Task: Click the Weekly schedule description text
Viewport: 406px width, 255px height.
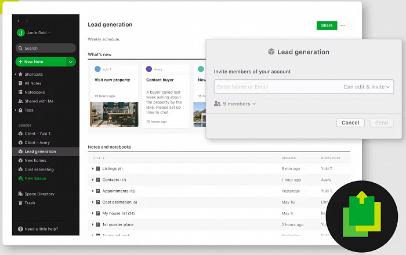Action: [104, 39]
